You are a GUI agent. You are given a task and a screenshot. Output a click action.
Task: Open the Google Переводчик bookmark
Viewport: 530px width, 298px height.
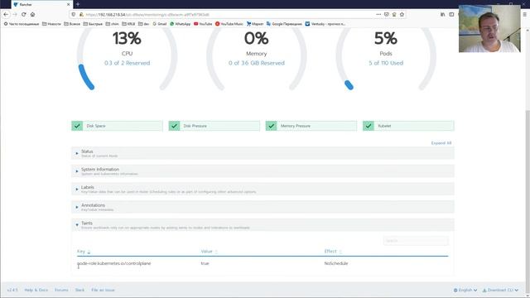(284, 24)
